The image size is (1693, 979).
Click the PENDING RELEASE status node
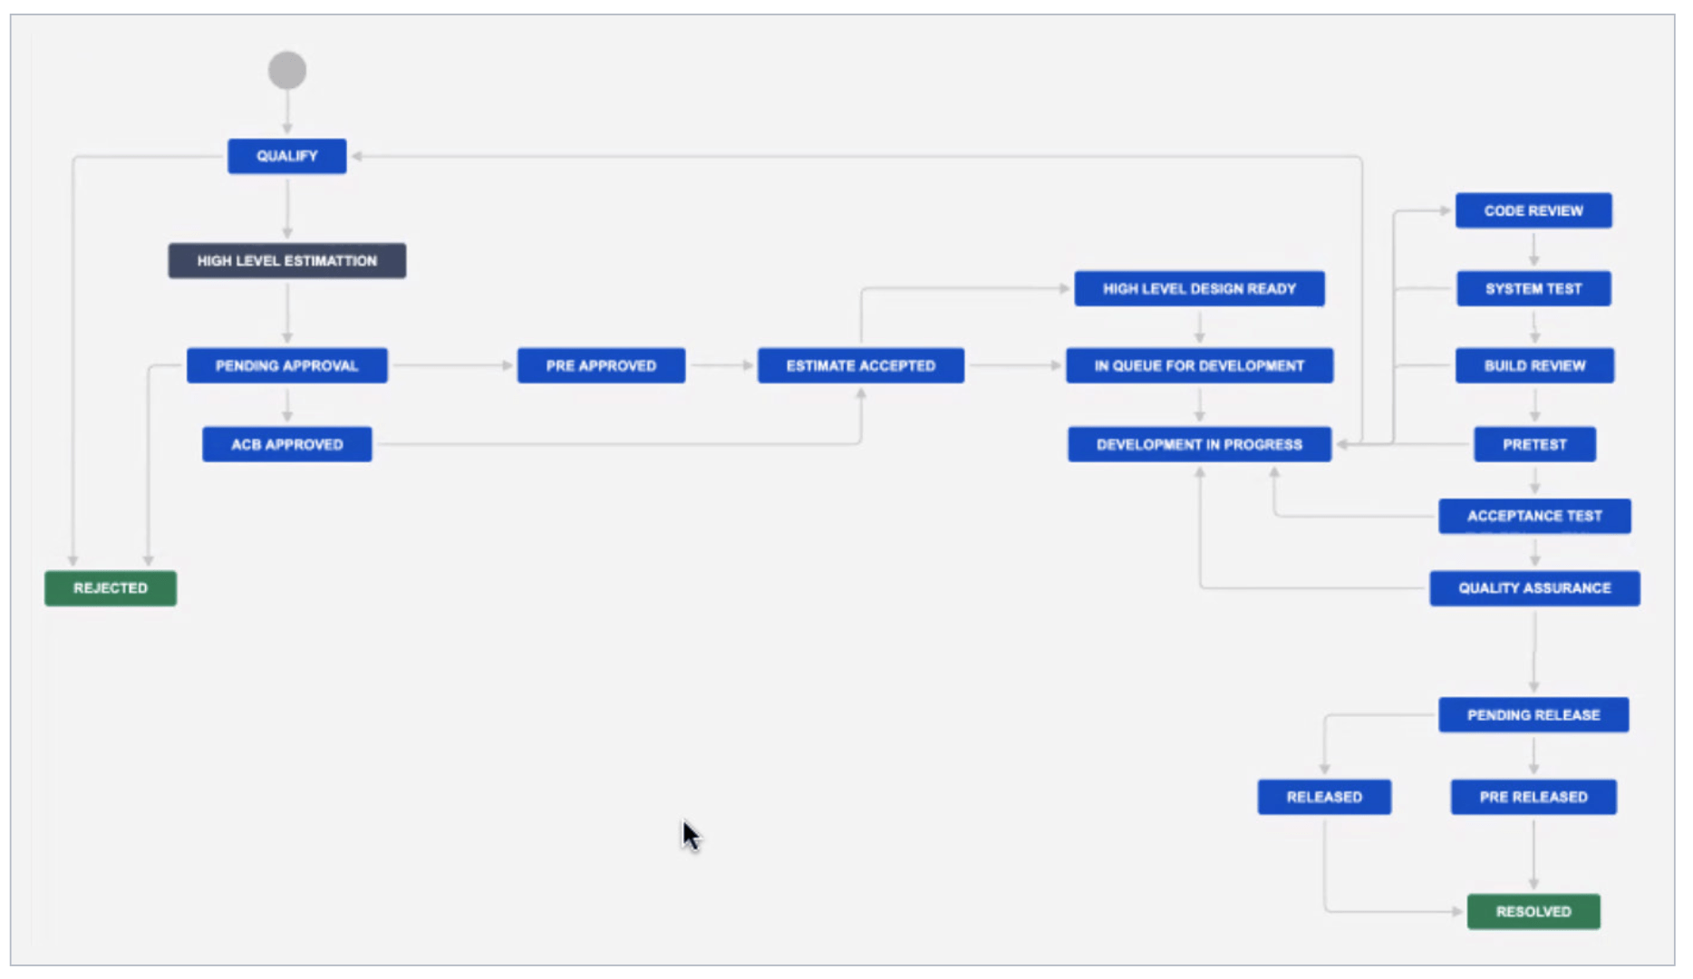click(x=1533, y=715)
